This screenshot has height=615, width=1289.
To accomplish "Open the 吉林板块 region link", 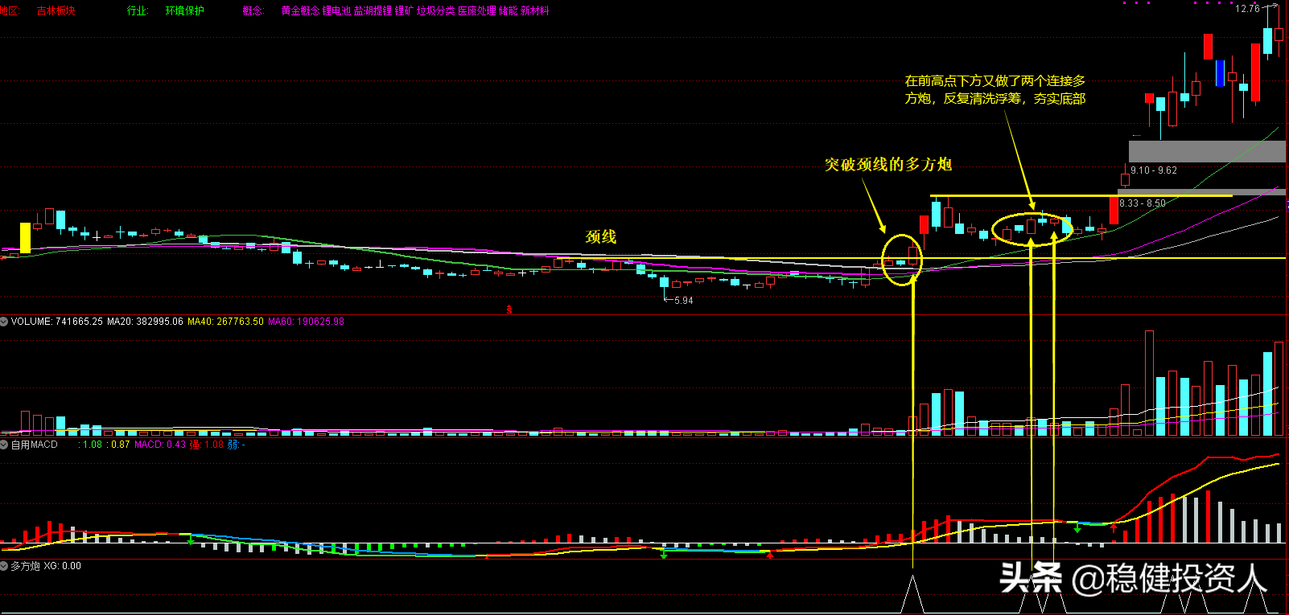I will click(x=56, y=11).
